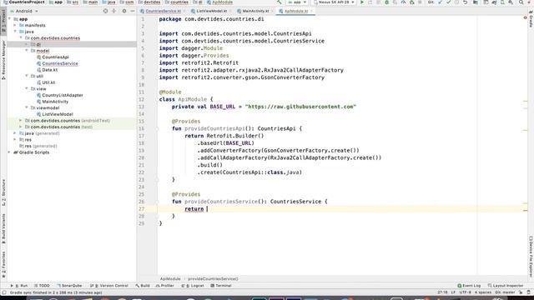Viewport: 534px width, 300px height.
Task: Open the Resource Manager side panel
Action: (x=3, y=60)
